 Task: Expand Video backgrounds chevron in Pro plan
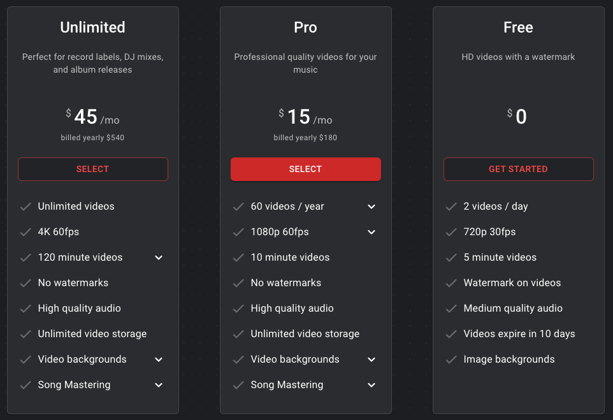point(371,359)
